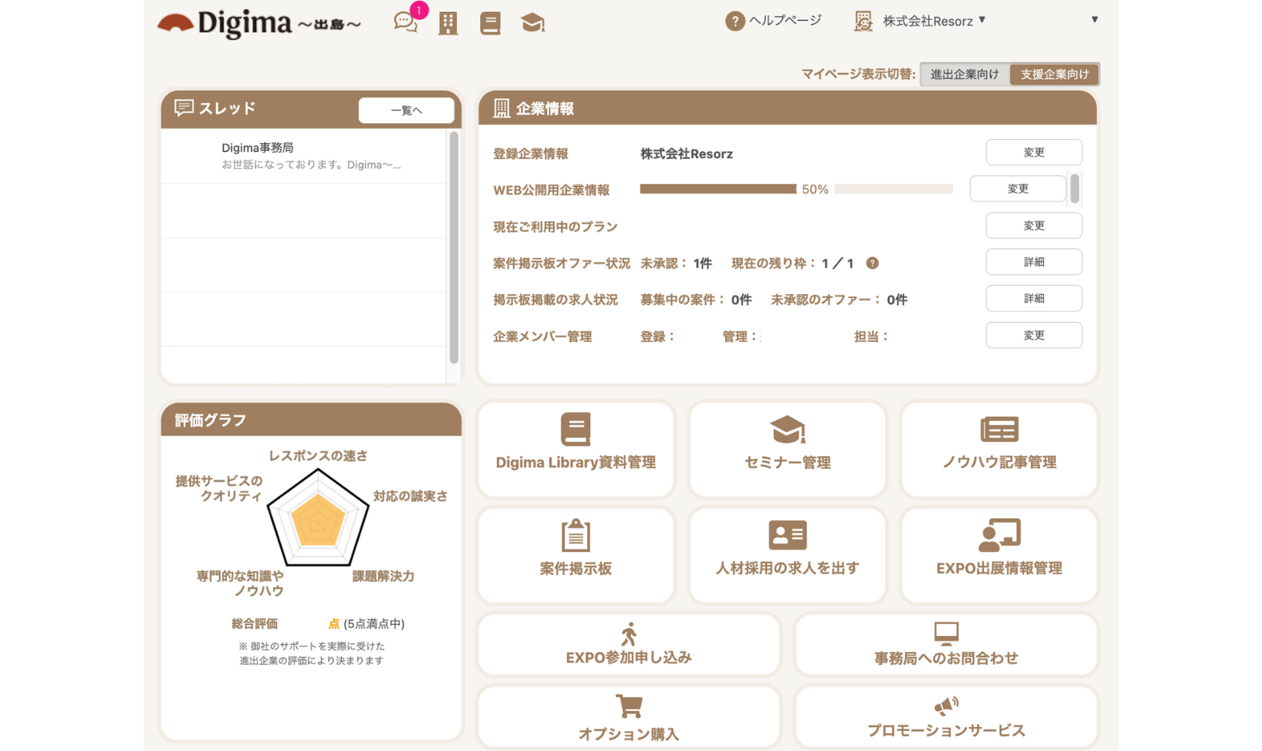Switch My Page view to 進出企業向け
This screenshot has height=751, width=1262.
coord(964,74)
